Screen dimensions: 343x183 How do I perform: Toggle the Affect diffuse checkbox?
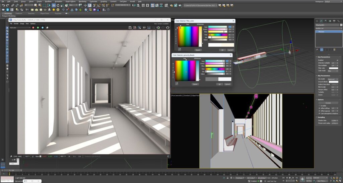(319, 108)
